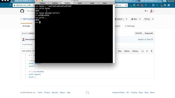
Task: Fork this repository
Action: 147,19
